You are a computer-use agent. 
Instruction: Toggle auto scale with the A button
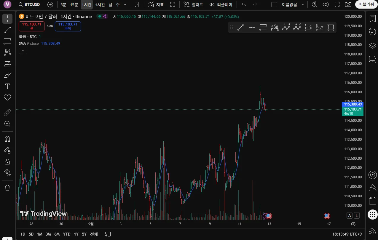point(350,215)
